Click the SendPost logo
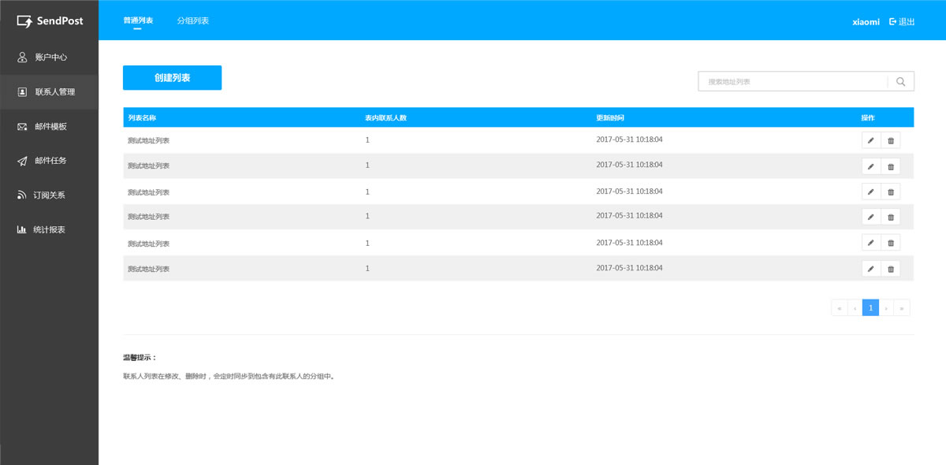The height and width of the screenshot is (465, 946). tap(50, 21)
